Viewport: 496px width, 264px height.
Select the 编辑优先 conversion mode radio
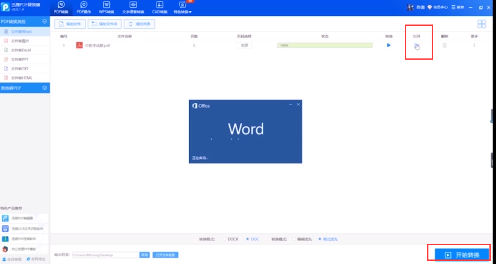pos(294,239)
